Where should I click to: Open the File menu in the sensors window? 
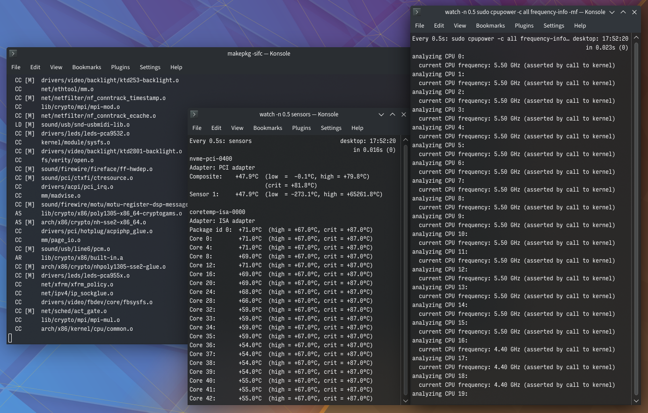[x=197, y=128]
